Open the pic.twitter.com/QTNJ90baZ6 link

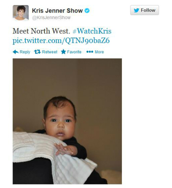(x=61, y=40)
